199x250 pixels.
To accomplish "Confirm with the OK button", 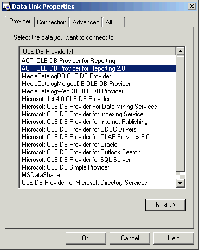I will pos(86,238).
